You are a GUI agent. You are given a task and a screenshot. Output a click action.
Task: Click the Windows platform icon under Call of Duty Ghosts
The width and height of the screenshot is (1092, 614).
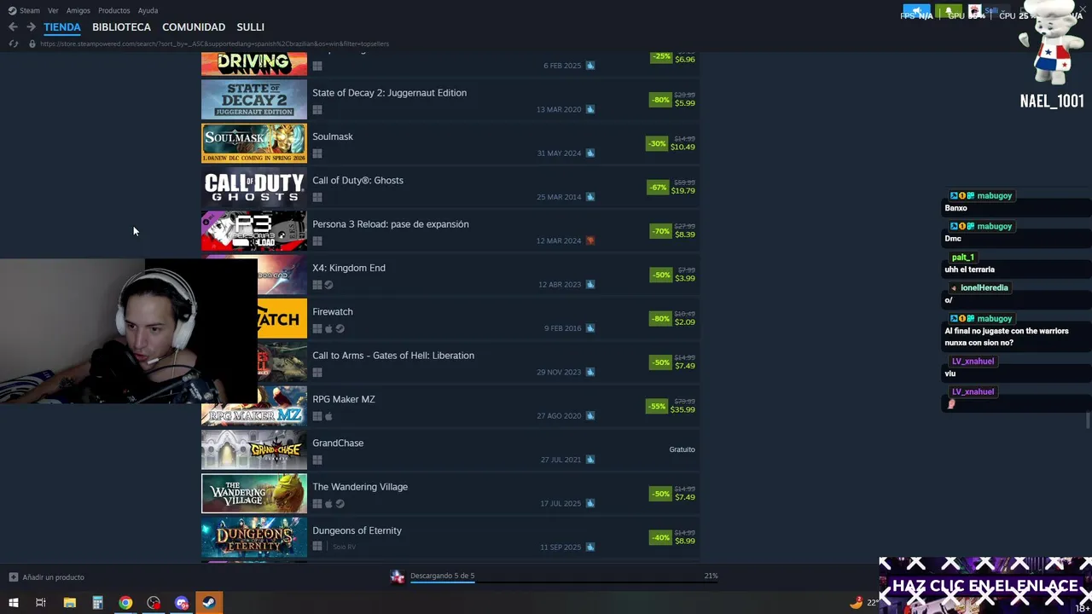click(x=317, y=198)
